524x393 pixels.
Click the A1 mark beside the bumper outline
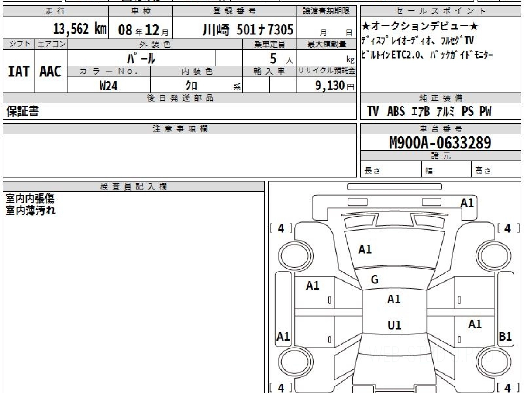[467, 203]
